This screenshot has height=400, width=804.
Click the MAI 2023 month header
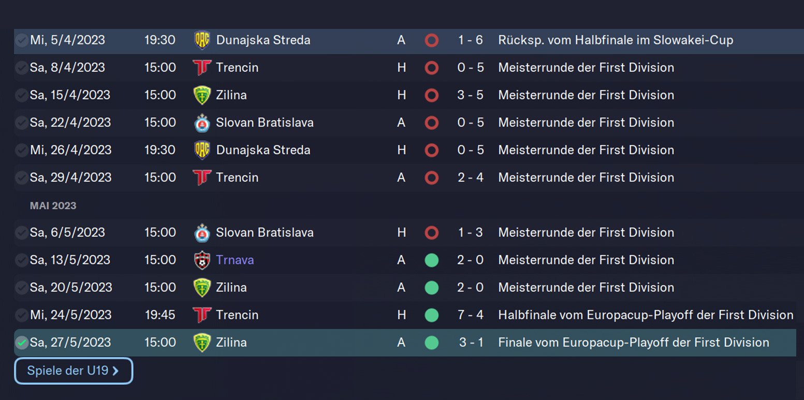[x=53, y=206]
